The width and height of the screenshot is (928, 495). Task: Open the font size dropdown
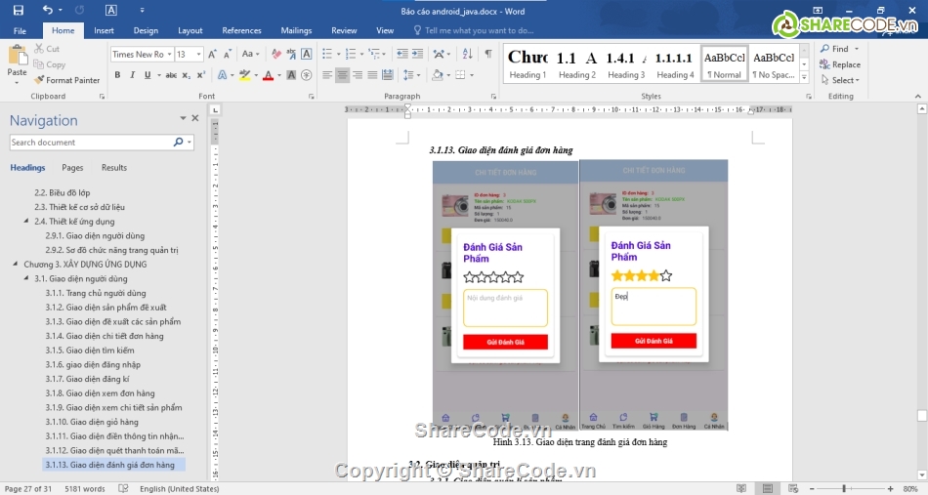198,55
